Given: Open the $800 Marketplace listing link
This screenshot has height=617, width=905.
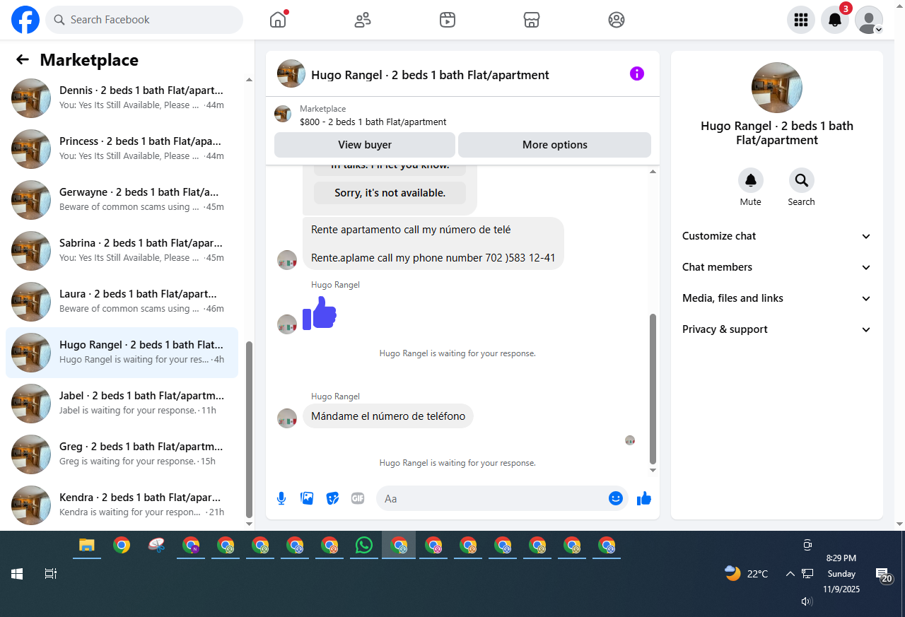Looking at the screenshot, I should [x=373, y=122].
